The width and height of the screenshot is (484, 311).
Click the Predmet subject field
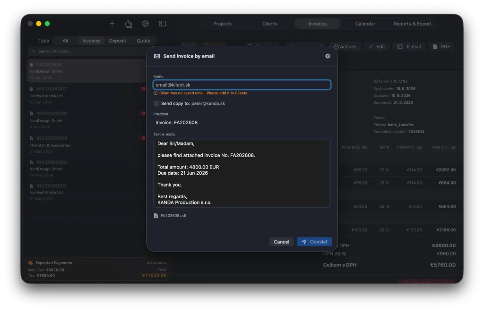click(242, 123)
